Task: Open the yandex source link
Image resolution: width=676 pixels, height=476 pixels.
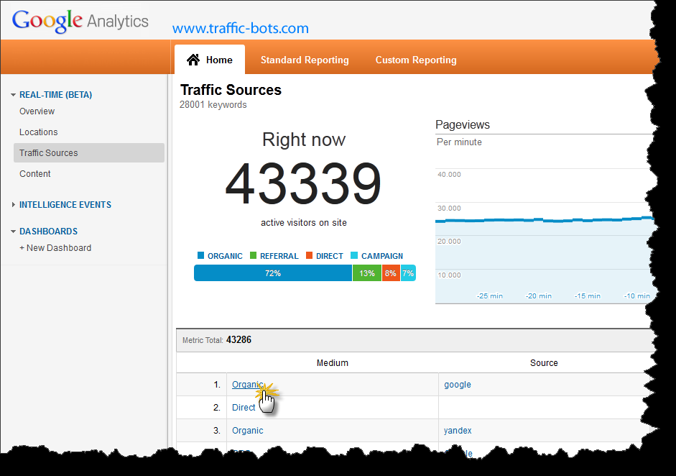Action: 458,431
